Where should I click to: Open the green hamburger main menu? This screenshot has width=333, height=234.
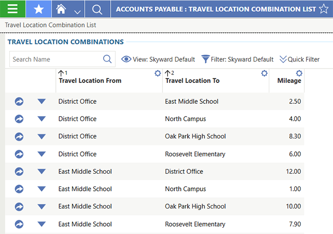[x=12, y=9]
